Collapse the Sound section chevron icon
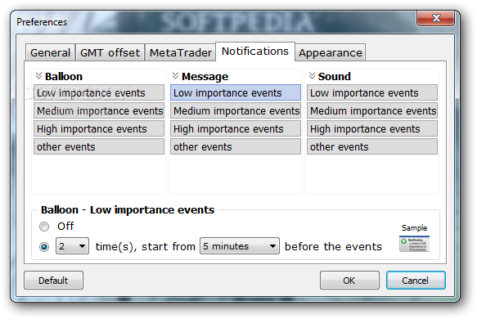Image resolution: width=477 pixels, height=319 pixels. pyautogui.click(x=312, y=75)
